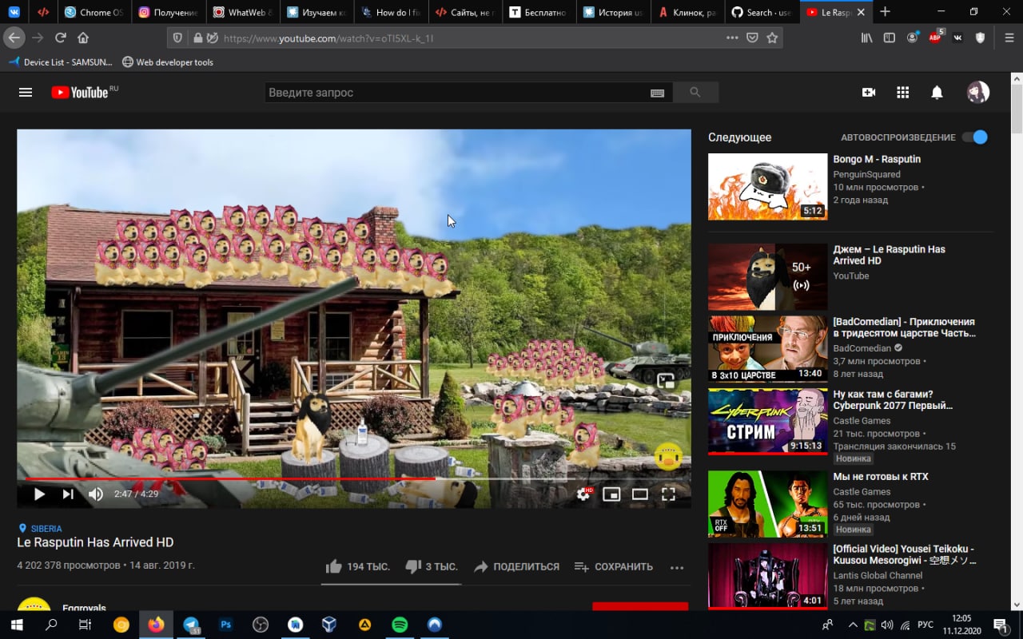Open a new browser tab
1023x639 pixels.
tap(885, 12)
